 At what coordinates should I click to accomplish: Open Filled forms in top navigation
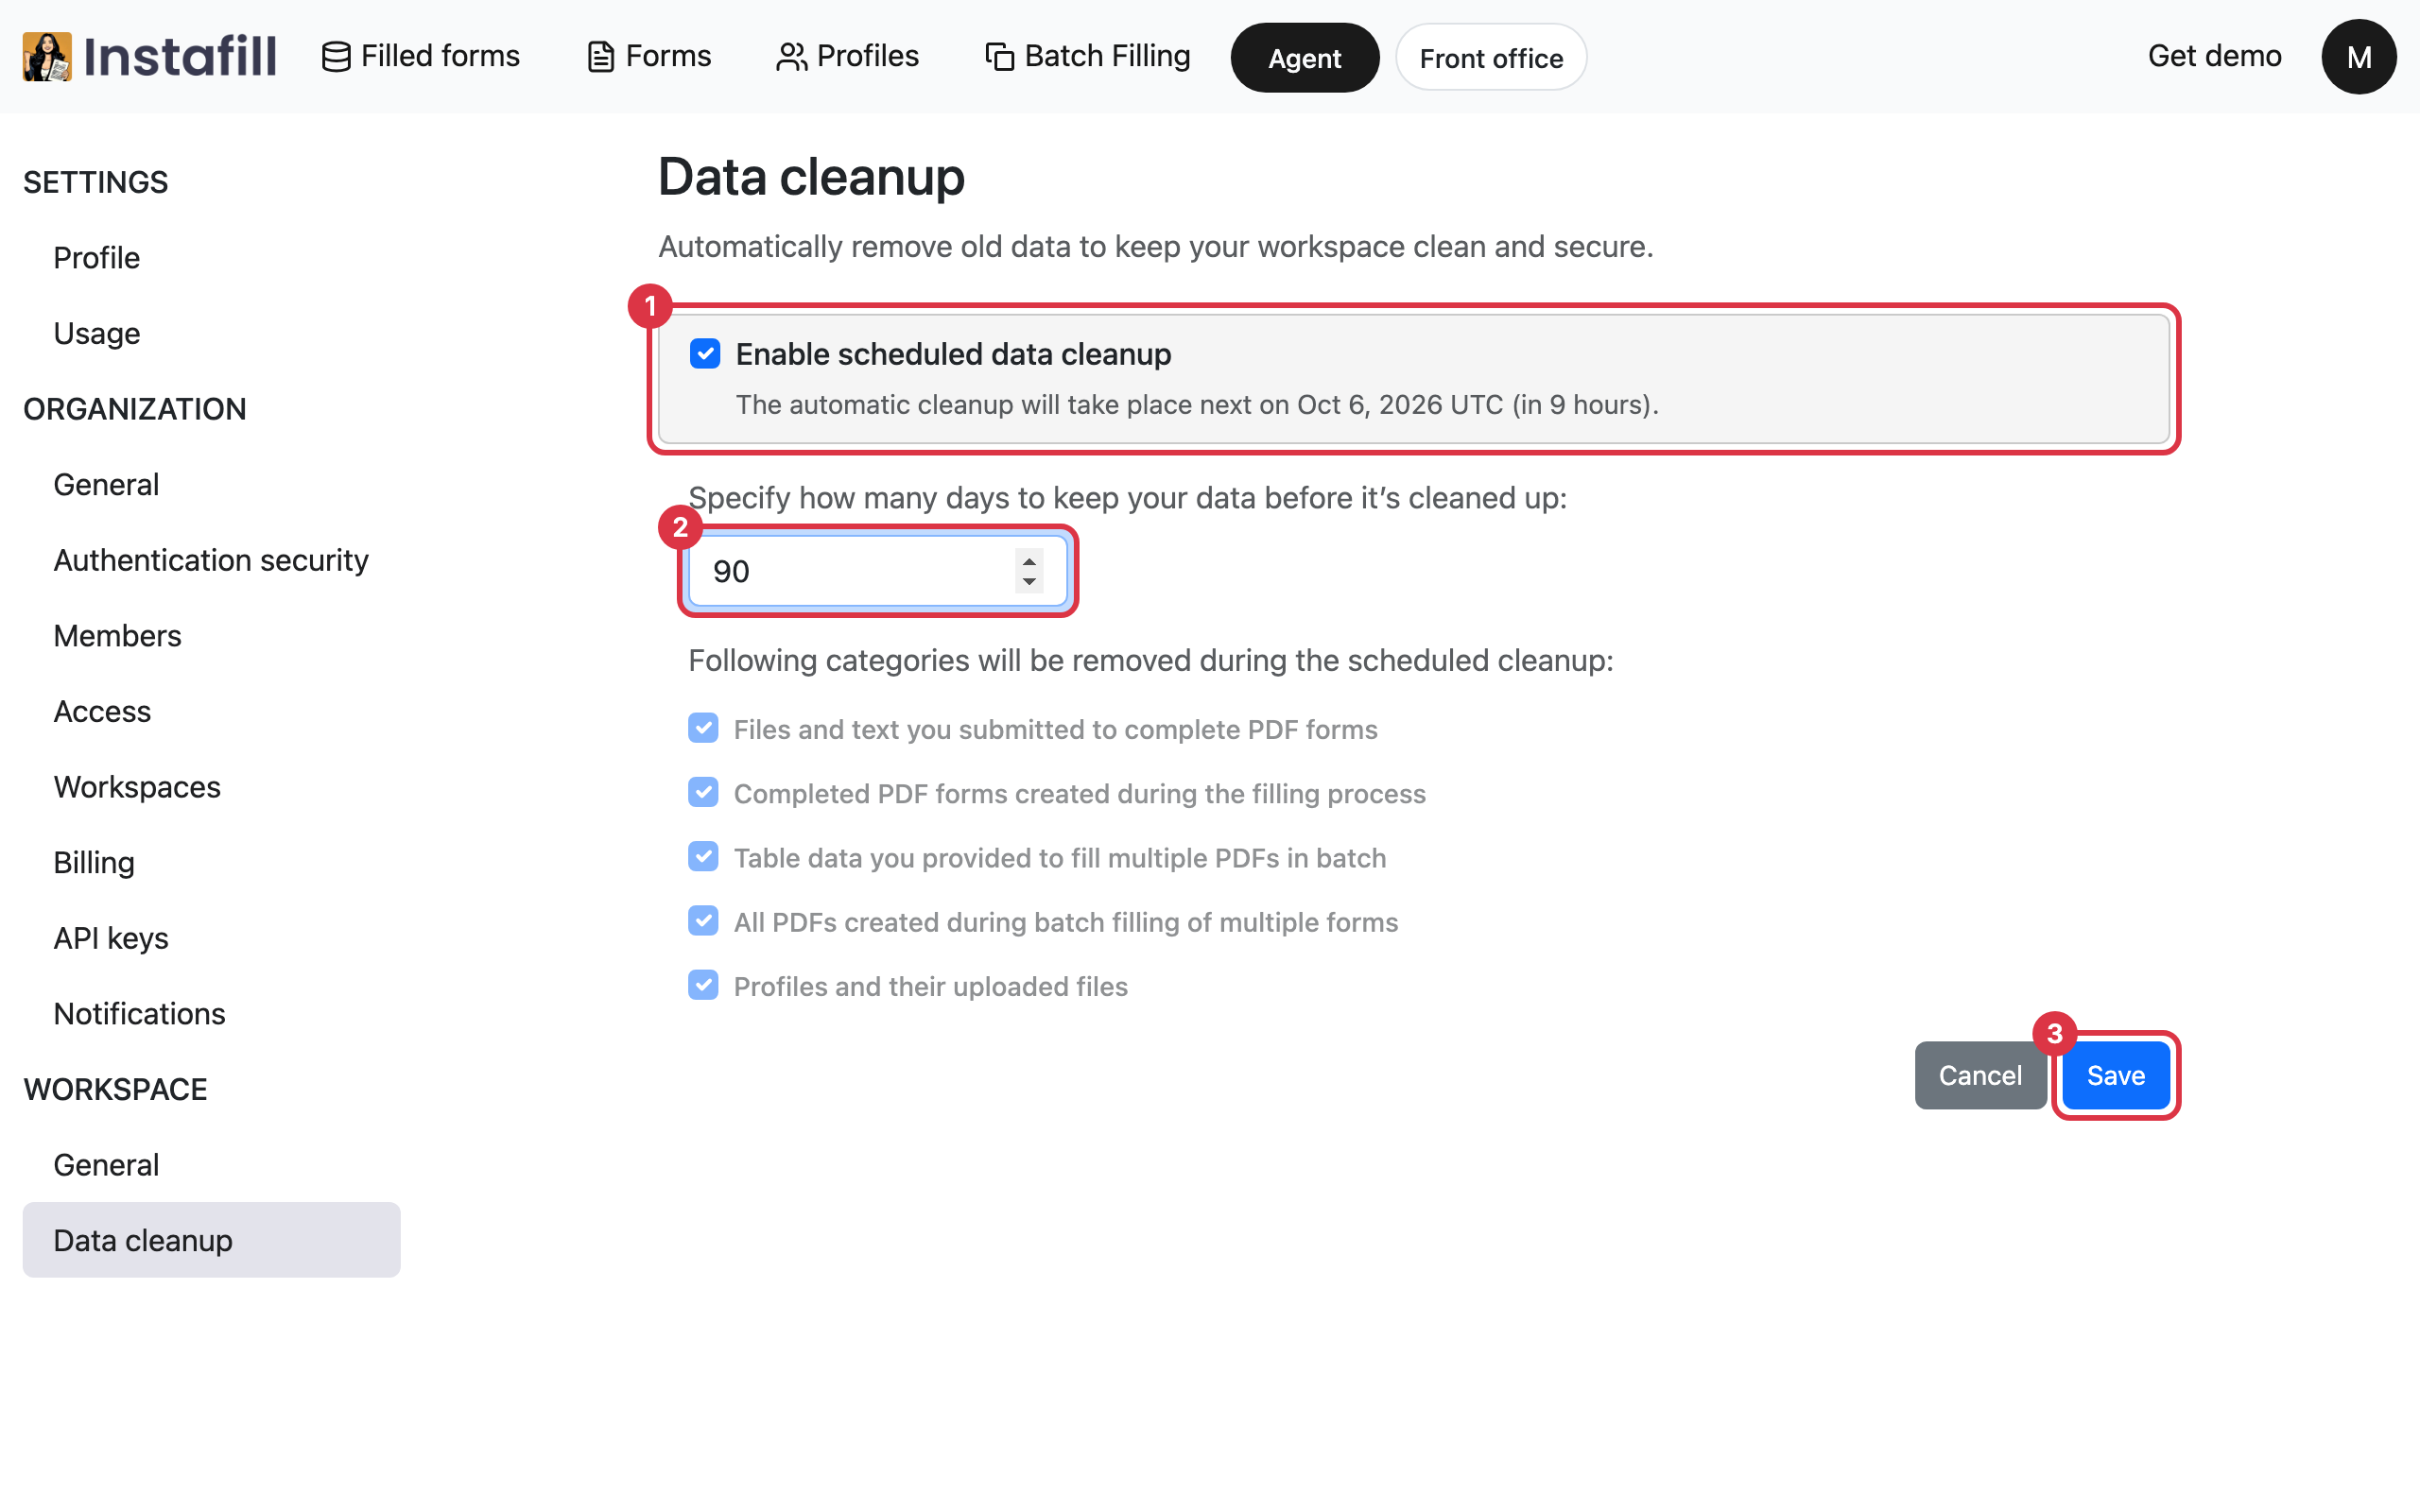pos(421,56)
